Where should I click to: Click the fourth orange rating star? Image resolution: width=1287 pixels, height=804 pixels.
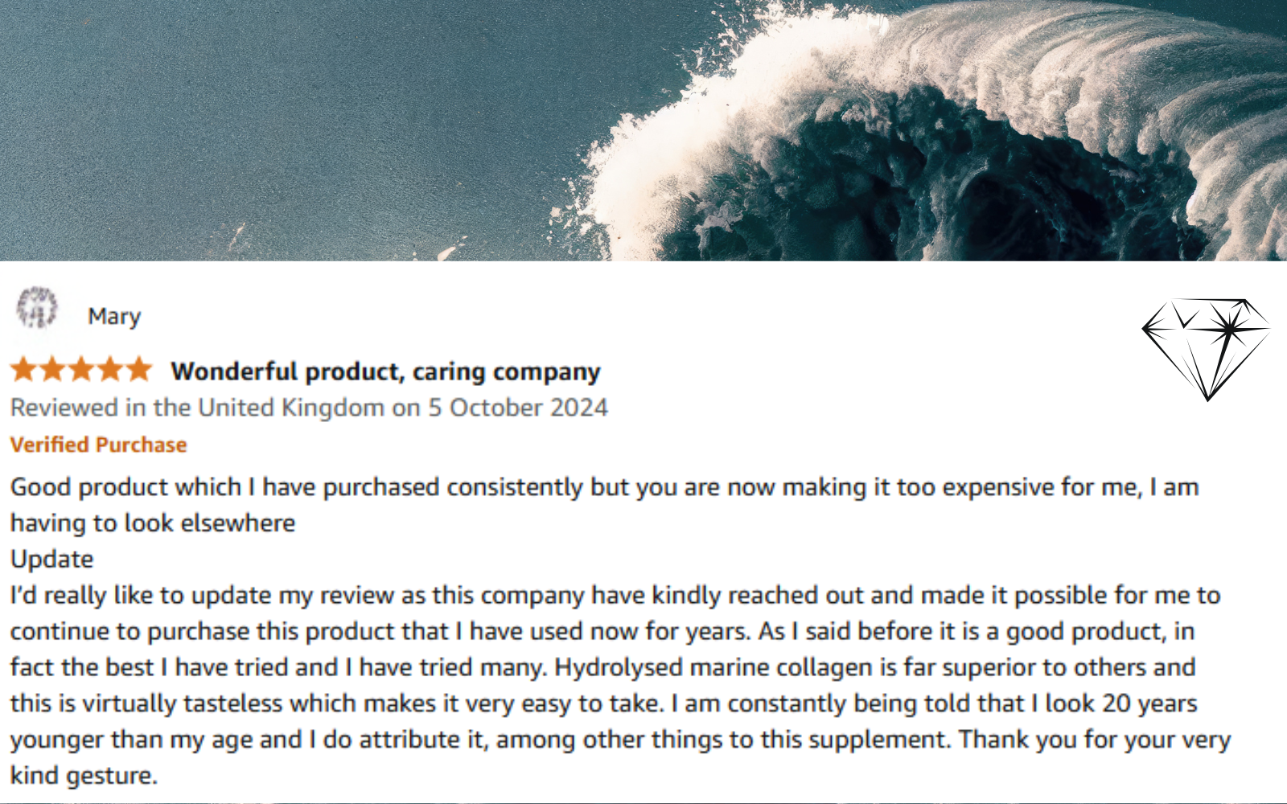click(110, 370)
